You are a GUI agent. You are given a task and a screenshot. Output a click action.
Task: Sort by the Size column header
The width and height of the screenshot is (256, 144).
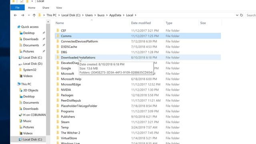pos(203,23)
